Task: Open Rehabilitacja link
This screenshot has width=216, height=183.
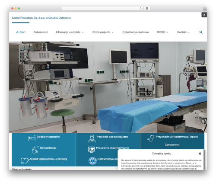Action: point(48,148)
